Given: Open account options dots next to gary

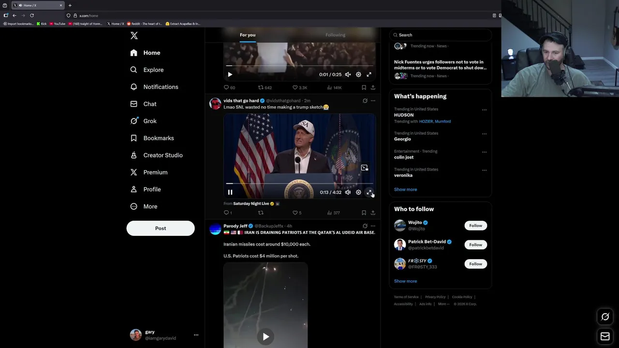Looking at the screenshot, I should (x=196, y=335).
